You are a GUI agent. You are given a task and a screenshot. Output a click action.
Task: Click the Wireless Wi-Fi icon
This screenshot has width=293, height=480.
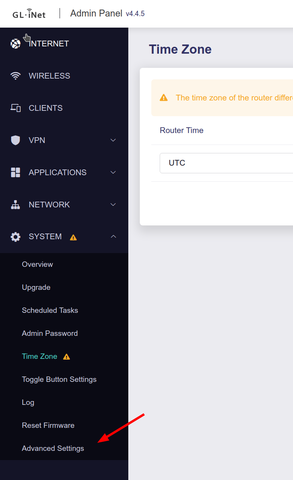15,76
